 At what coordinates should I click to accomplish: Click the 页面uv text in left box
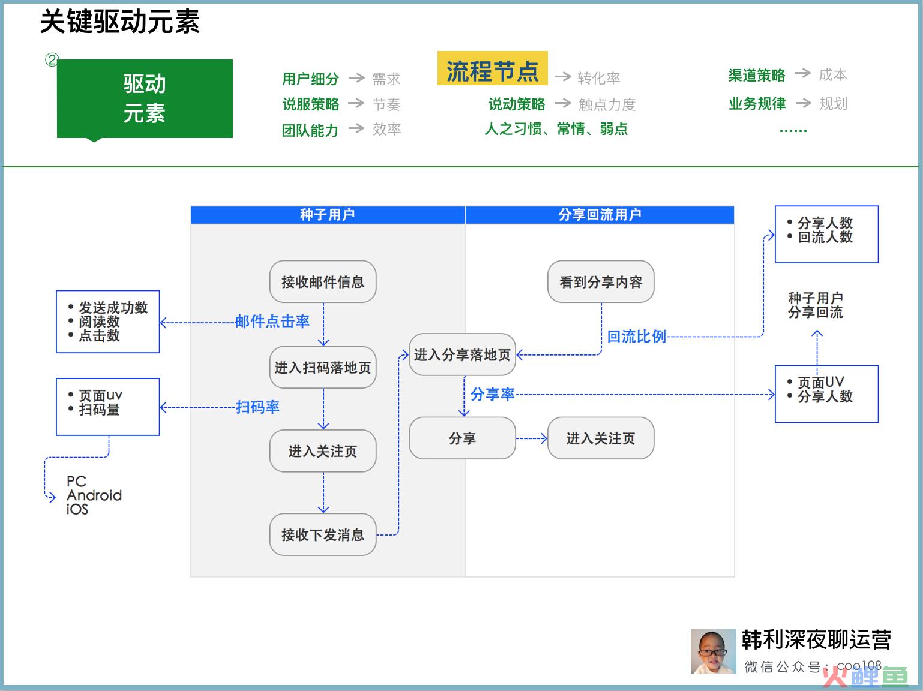tap(100, 396)
